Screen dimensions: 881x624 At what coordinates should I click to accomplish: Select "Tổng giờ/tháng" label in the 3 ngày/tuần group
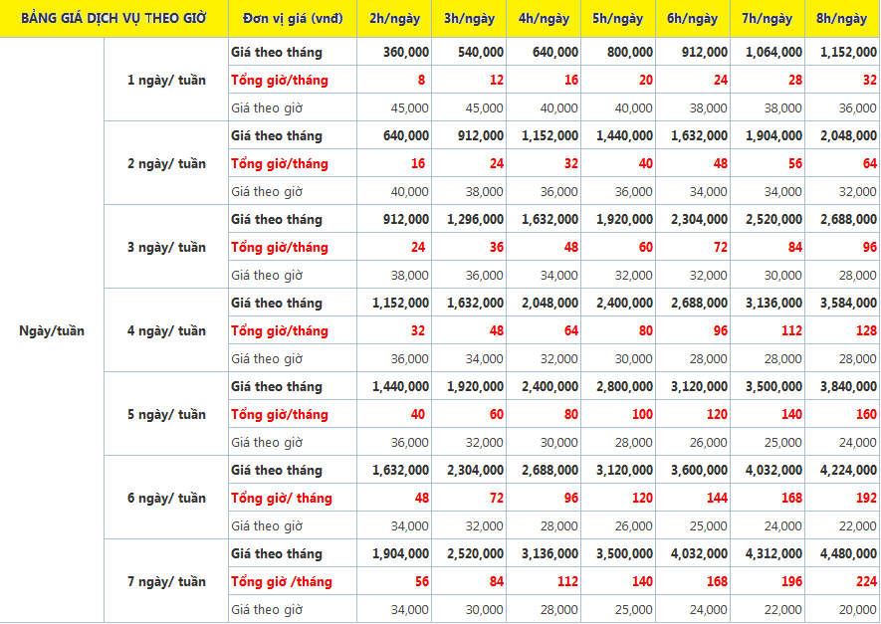pyautogui.click(x=279, y=247)
